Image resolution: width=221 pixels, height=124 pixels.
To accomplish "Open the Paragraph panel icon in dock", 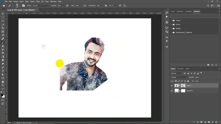I will pyautogui.click(x=167, y=41).
